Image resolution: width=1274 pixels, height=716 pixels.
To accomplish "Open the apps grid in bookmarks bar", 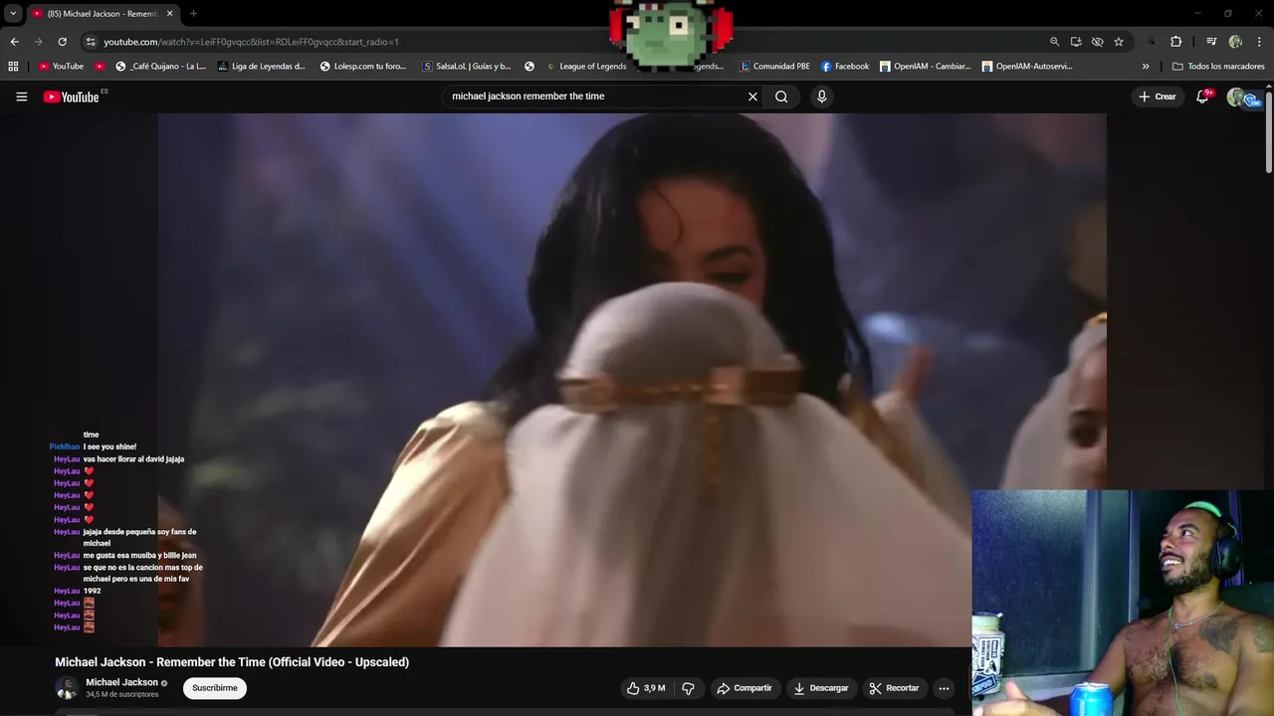I will point(13,67).
